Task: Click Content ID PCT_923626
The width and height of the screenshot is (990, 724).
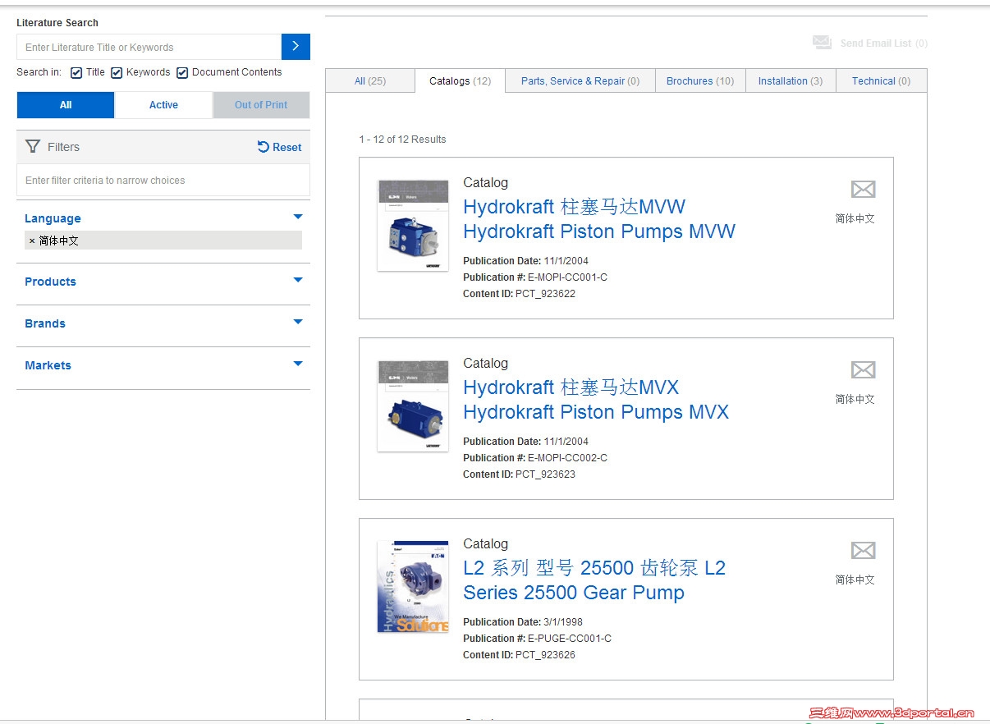Action: pos(519,655)
